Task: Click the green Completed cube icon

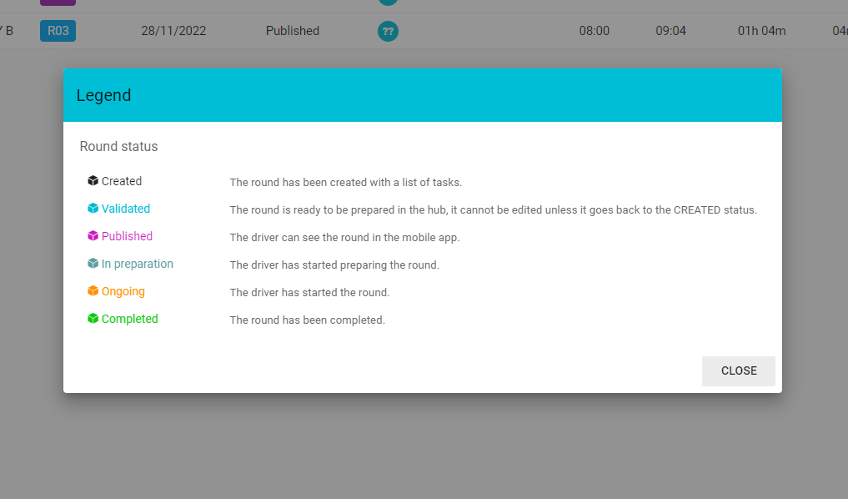Action: tap(93, 319)
